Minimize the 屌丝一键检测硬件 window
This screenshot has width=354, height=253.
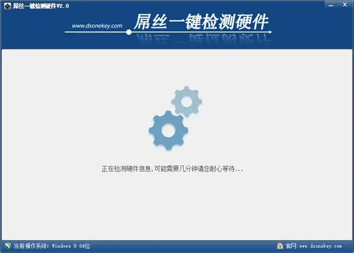pyautogui.click(x=331, y=5)
